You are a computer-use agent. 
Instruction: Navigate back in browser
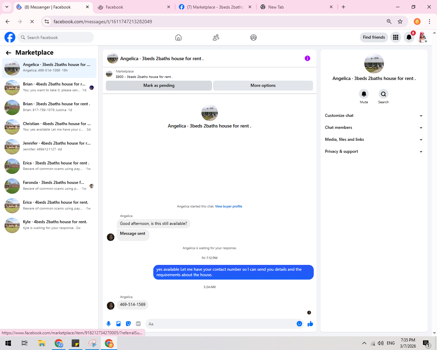8,22
